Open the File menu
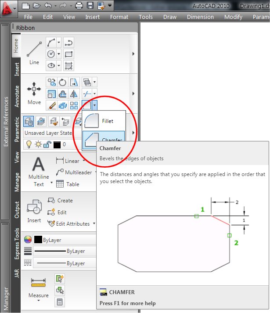 pyautogui.click(x=28, y=17)
